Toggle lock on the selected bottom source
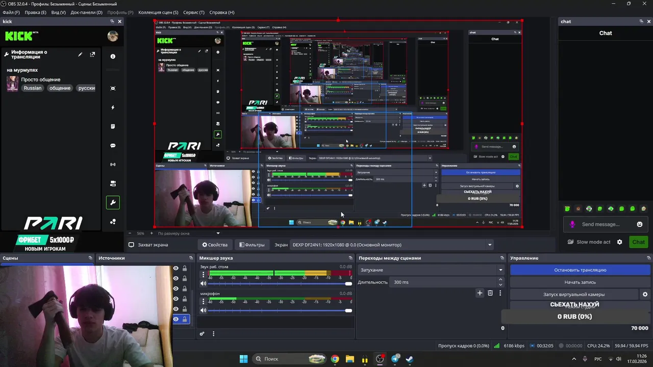This screenshot has width=653, height=367. [x=185, y=319]
